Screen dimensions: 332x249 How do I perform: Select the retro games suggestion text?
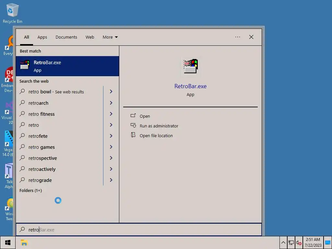(x=41, y=147)
